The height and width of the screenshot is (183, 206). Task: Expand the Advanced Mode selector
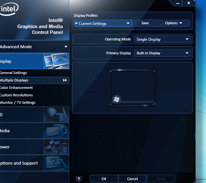pos(35,47)
